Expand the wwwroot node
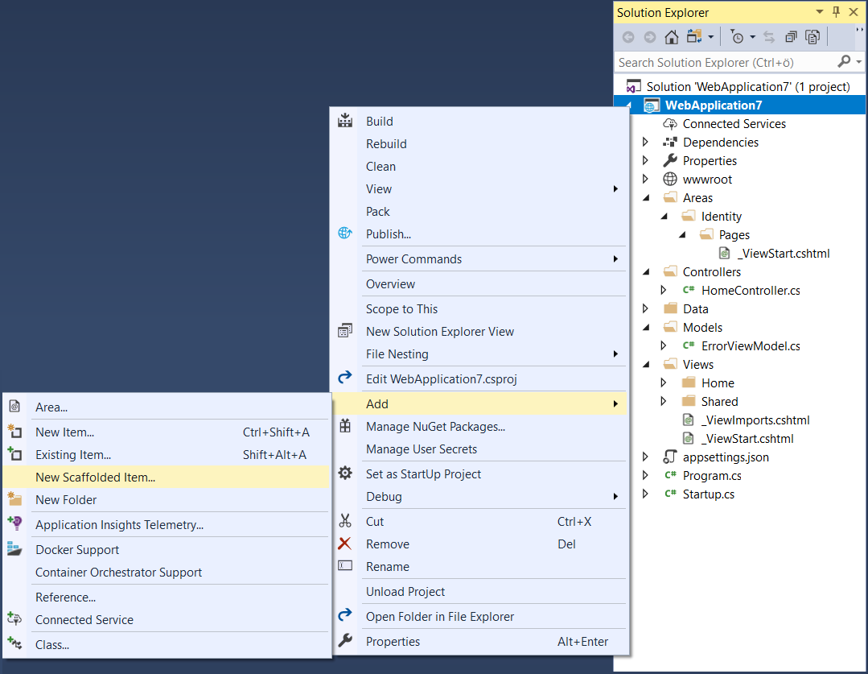This screenshot has width=868, height=674. 645,179
